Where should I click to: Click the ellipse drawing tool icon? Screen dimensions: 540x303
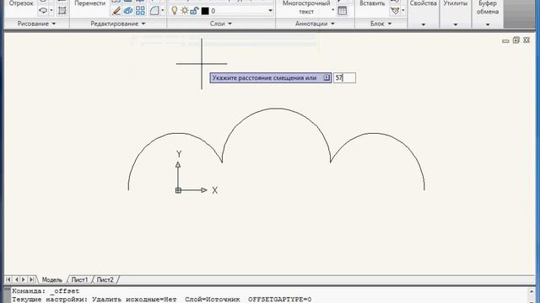coord(43,11)
